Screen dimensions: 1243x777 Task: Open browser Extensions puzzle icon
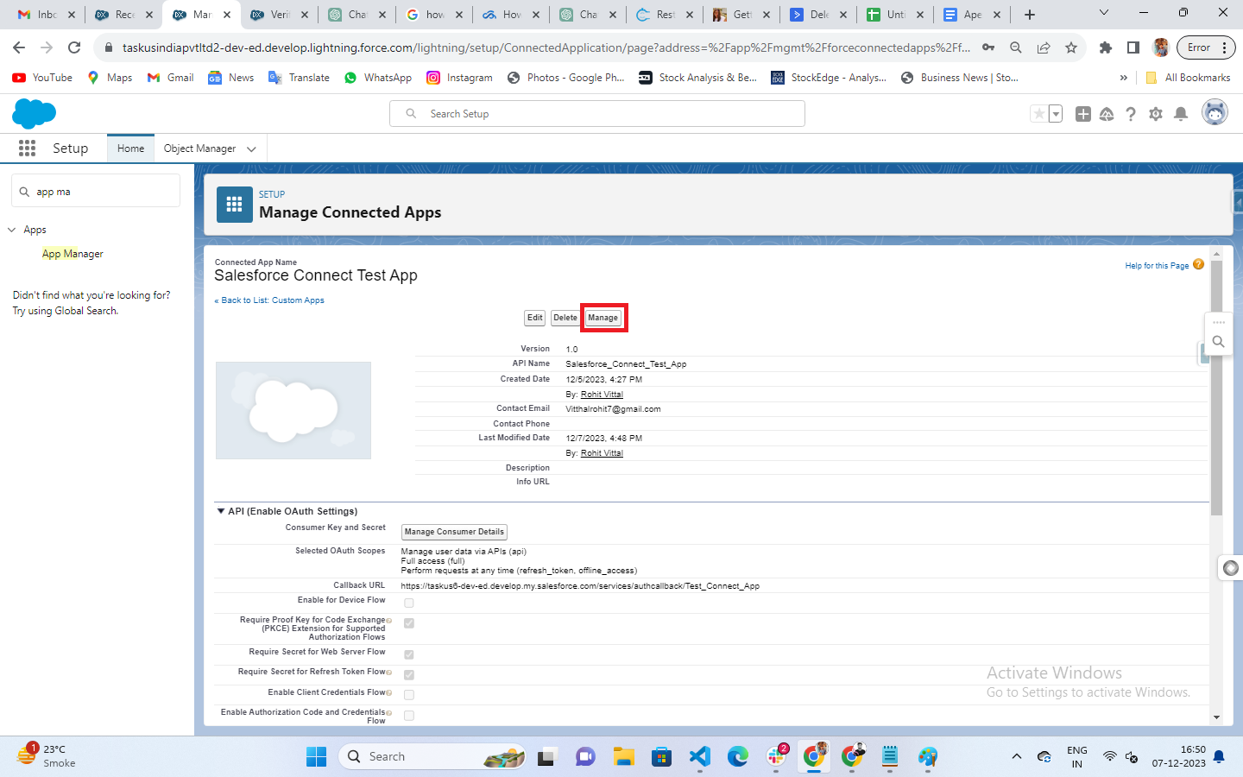pos(1105,47)
